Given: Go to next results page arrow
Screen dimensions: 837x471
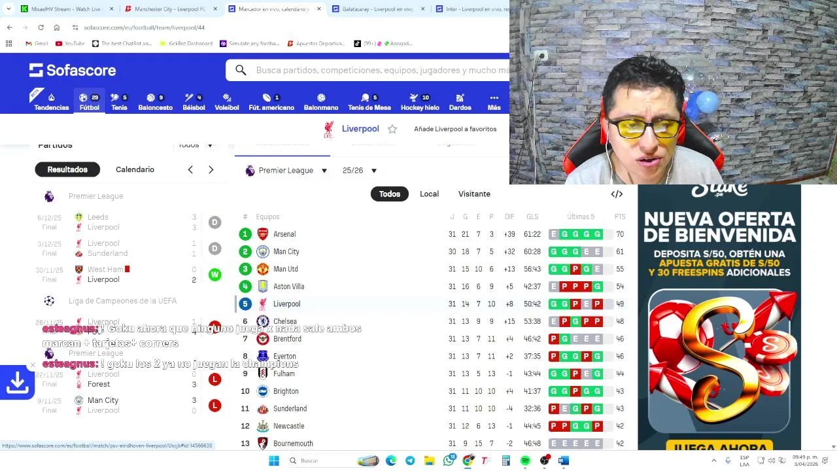Looking at the screenshot, I should [211, 169].
